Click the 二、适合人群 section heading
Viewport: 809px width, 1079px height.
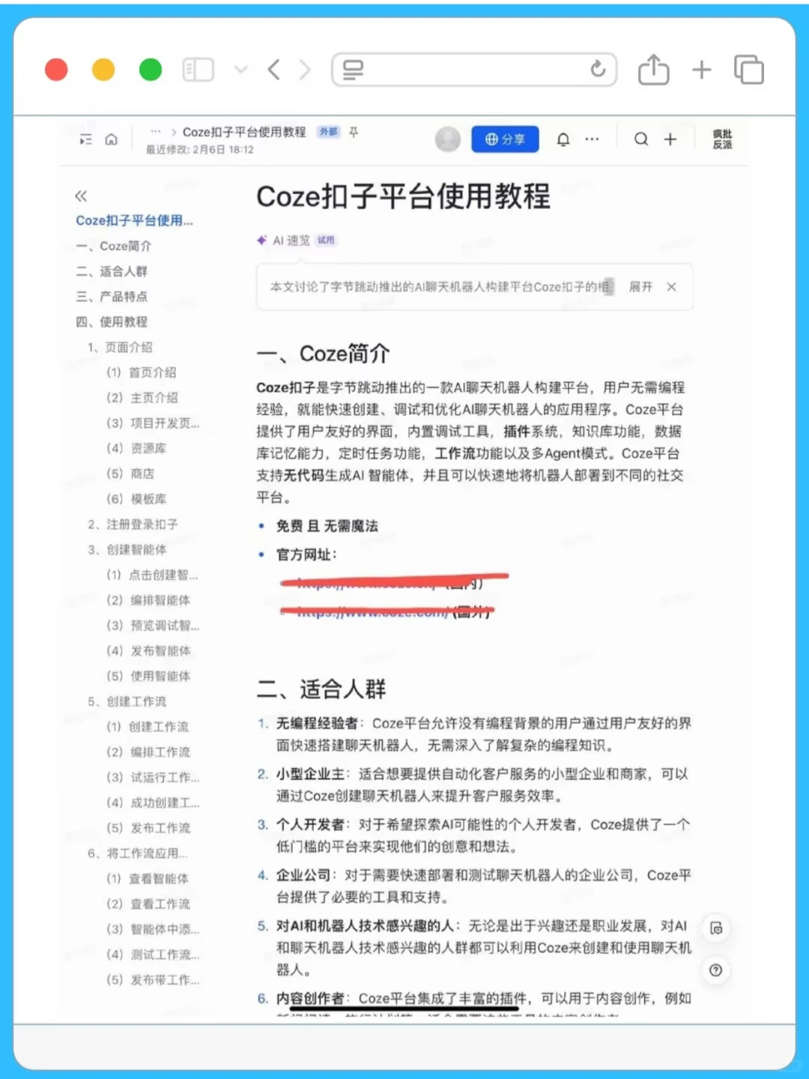coord(321,689)
